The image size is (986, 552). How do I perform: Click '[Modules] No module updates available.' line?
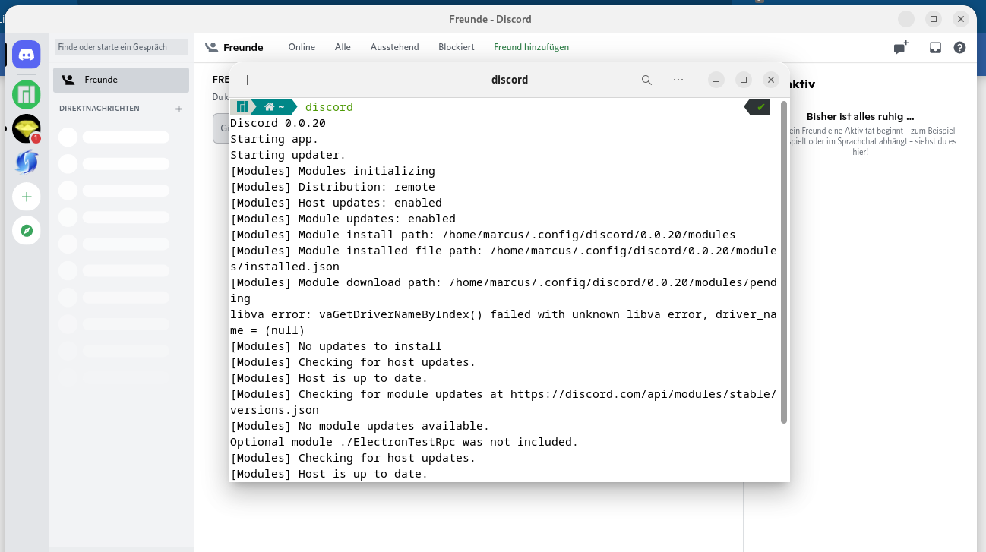point(360,426)
